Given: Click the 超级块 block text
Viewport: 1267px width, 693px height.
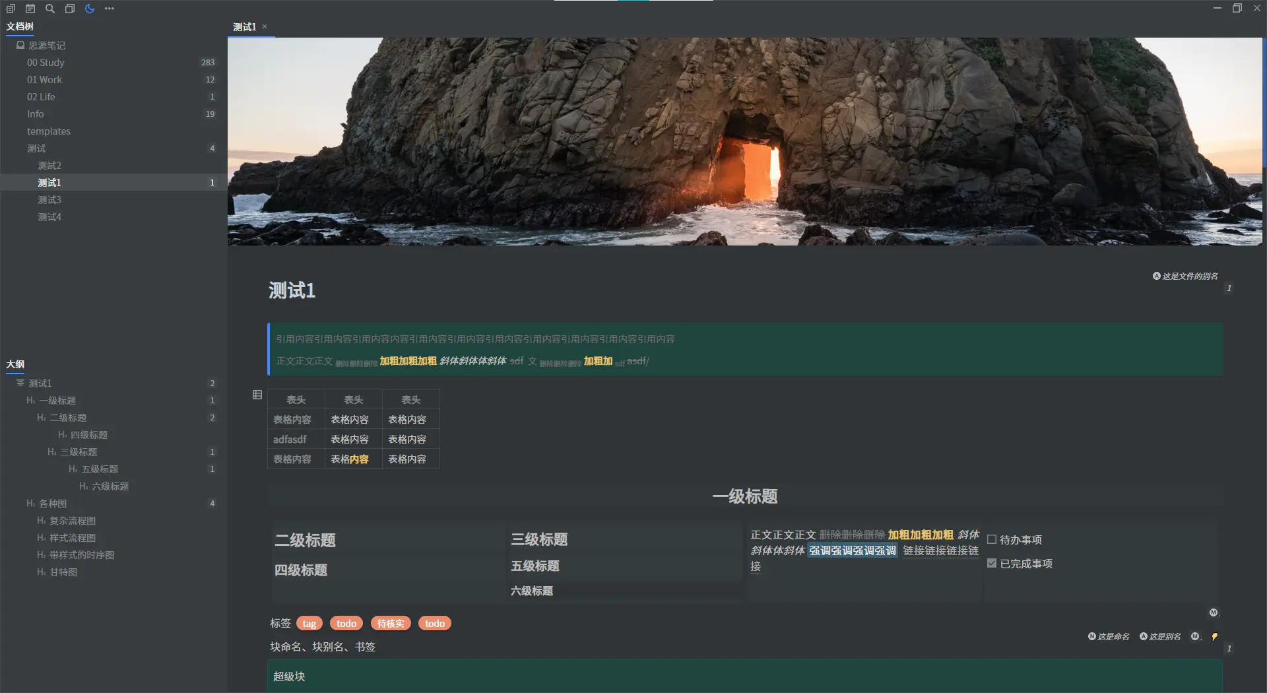Looking at the screenshot, I should pos(289,676).
